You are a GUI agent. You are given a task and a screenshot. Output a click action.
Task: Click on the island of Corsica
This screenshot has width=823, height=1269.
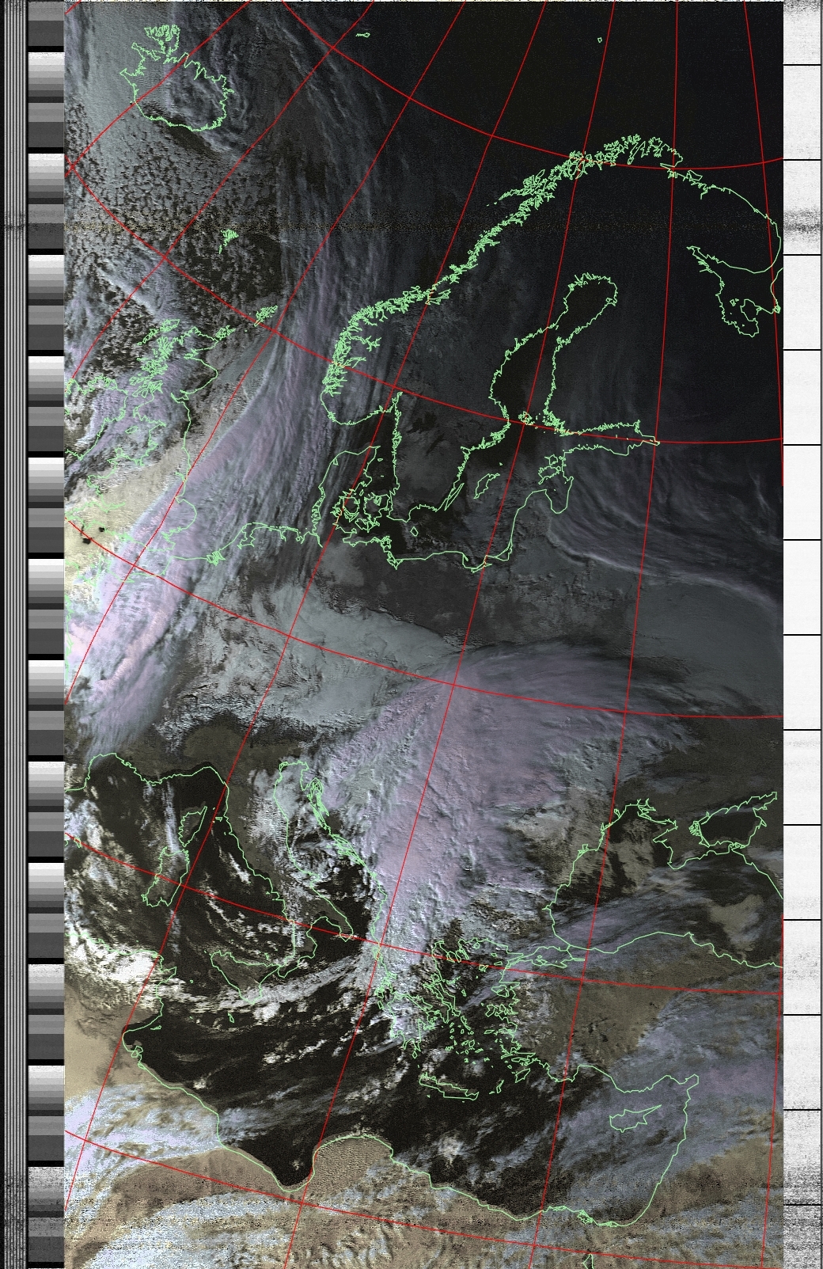pos(191,827)
